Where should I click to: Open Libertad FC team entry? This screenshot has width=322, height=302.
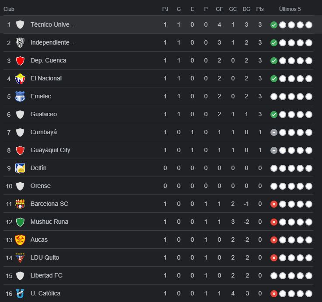click(46, 275)
